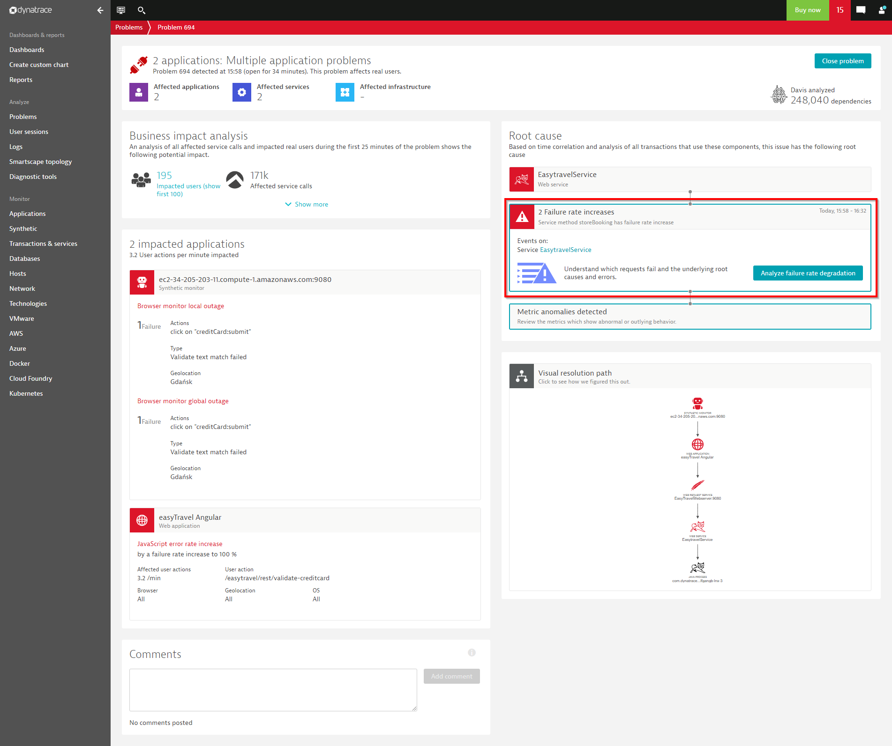Open Applications in sidebar

coord(27,214)
